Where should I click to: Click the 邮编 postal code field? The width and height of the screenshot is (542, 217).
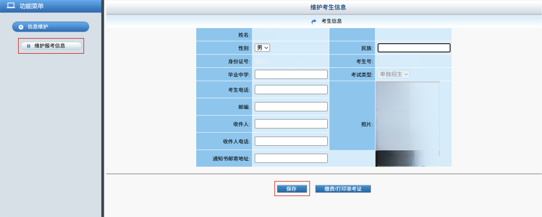[x=291, y=106]
